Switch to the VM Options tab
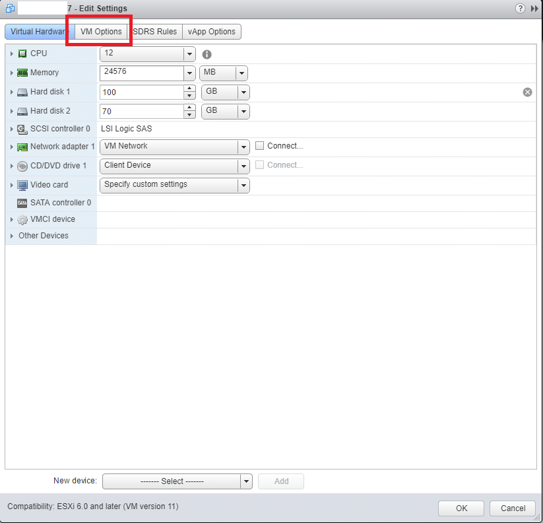The image size is (543, 523). pos(101,32)
